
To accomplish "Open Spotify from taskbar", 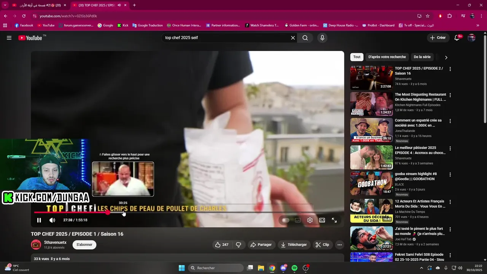I will (x=294, y=268).
